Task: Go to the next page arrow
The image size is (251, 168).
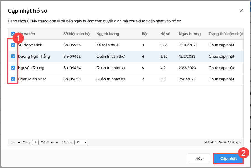Action: 52,143
